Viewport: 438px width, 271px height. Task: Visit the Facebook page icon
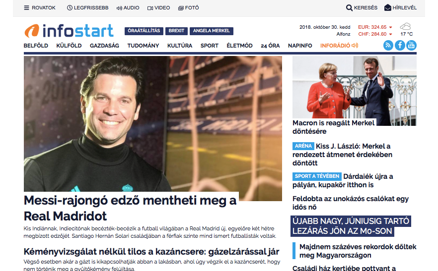click(400, 45)
